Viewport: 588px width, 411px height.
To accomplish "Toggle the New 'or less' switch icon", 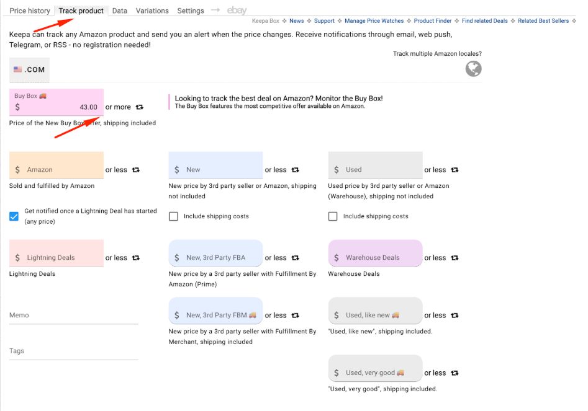I will (295, 170).
